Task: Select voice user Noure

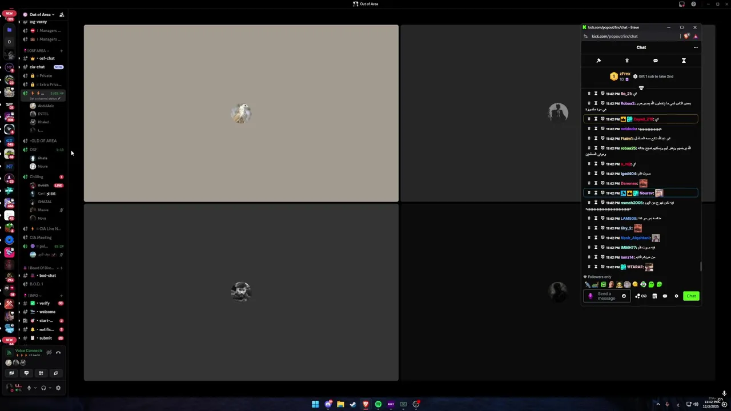Action: (x=42, y=166)
